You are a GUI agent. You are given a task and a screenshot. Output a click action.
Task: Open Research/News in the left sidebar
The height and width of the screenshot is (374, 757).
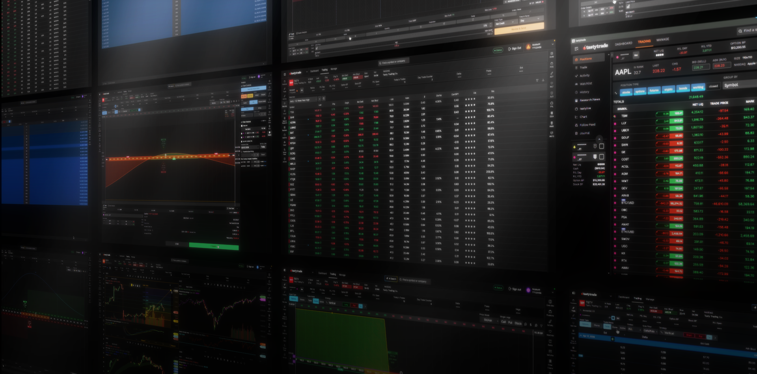tap(588, 100)
